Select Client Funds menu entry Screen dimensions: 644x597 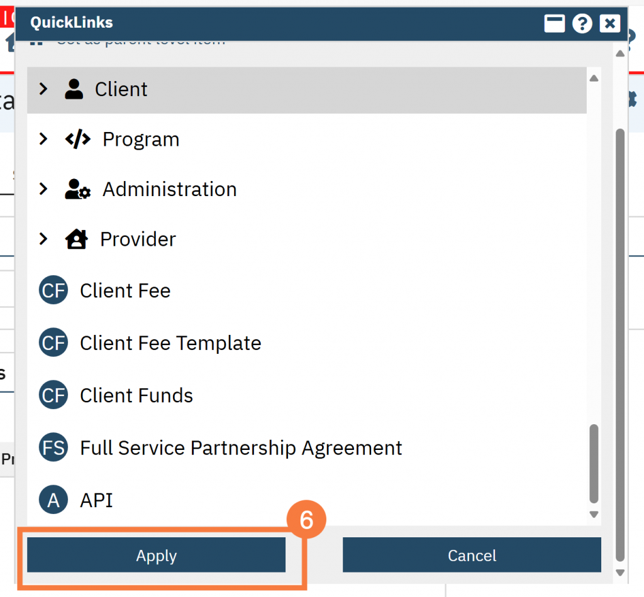[136, 396]
